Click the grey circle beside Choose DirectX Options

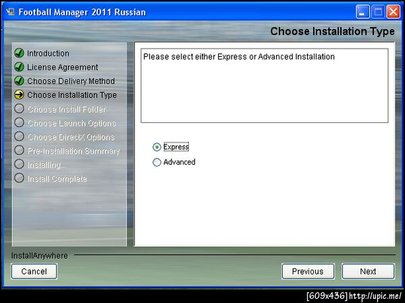(x=19, y=136)
